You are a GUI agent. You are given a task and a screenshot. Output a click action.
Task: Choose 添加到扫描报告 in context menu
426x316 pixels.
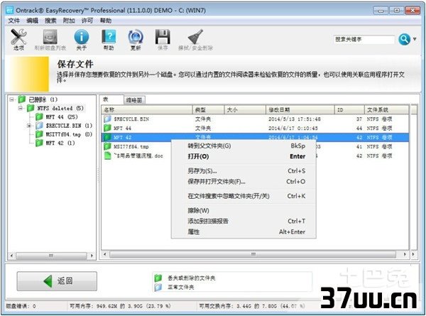coord(244,221)
